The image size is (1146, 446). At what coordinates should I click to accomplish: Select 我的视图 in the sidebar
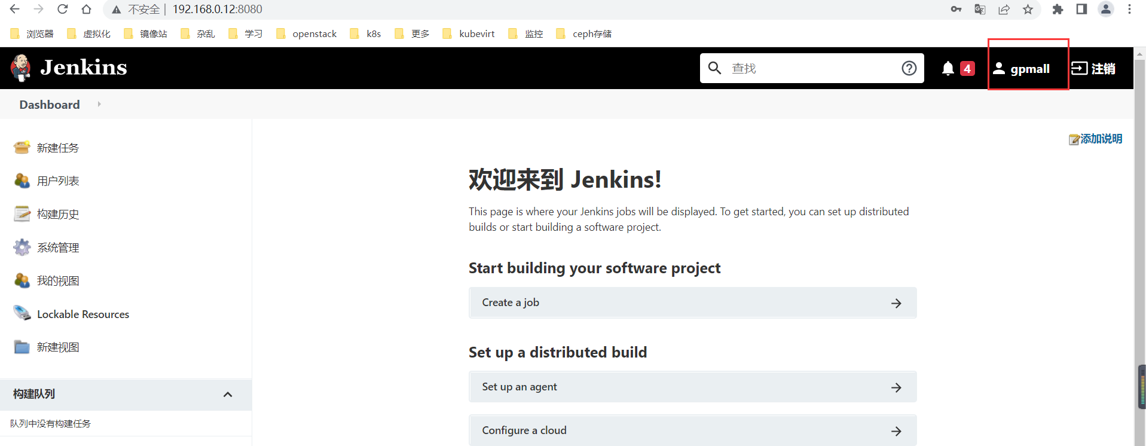58,281
